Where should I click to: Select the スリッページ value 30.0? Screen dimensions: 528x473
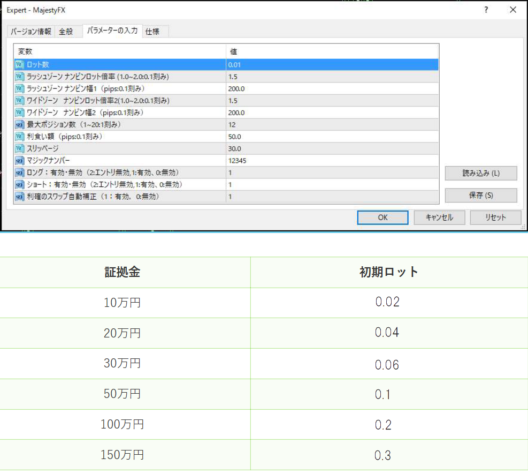click(332, 148)
